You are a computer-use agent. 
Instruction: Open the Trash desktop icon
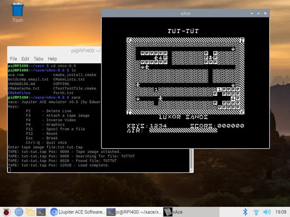17,12
